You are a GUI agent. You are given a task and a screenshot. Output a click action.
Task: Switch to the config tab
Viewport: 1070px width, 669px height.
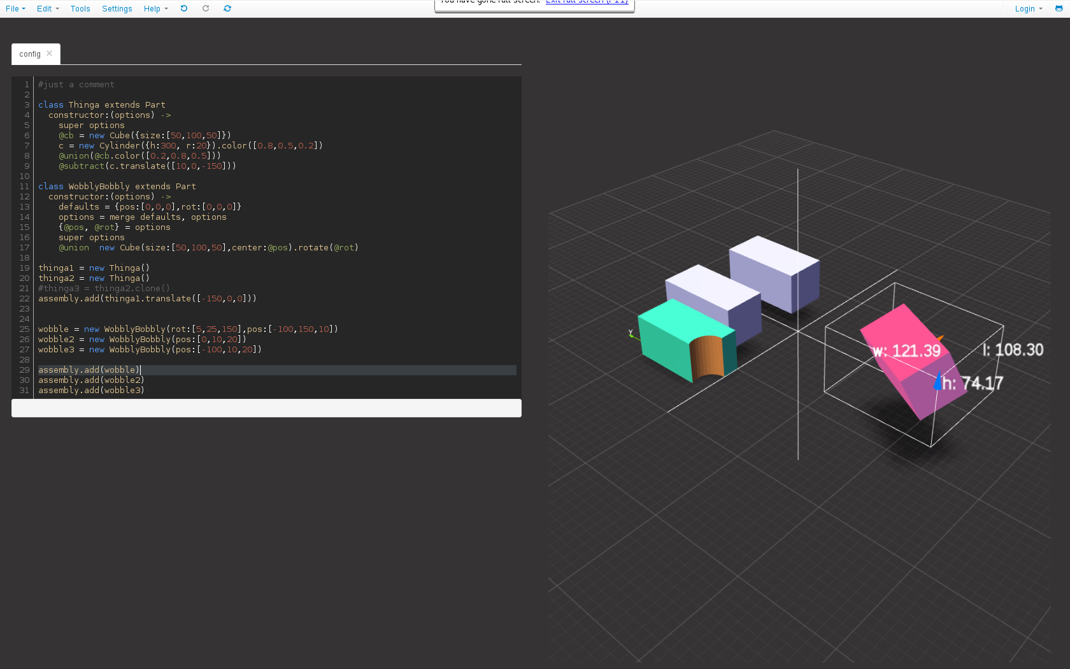29,54
